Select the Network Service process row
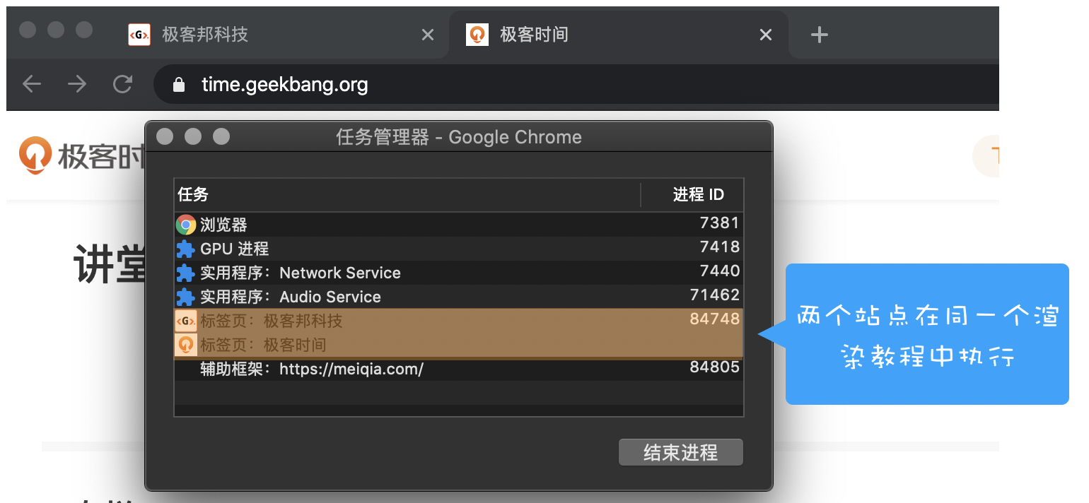Screen dimensions: 1089x503 458,273
